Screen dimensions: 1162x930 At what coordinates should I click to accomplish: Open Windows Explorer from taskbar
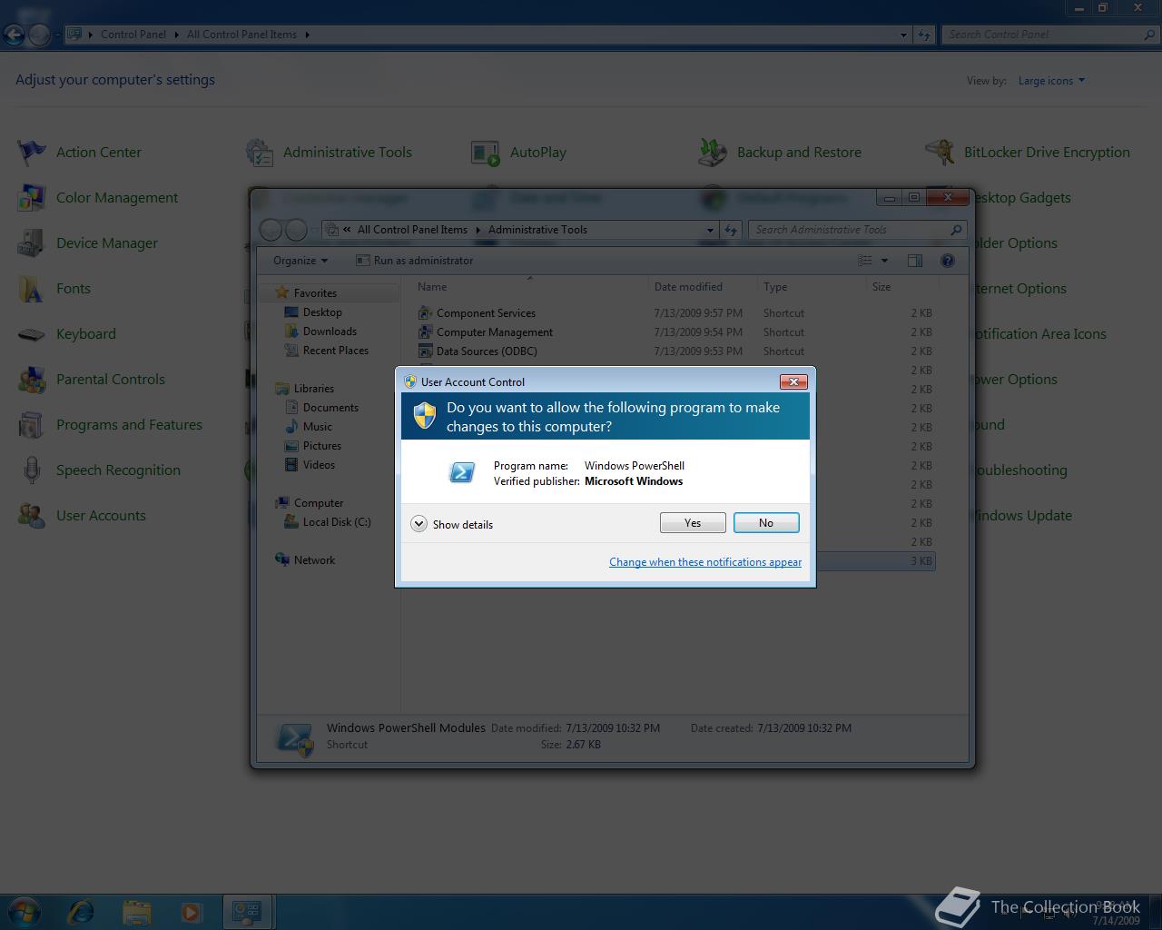coord(136,911)
